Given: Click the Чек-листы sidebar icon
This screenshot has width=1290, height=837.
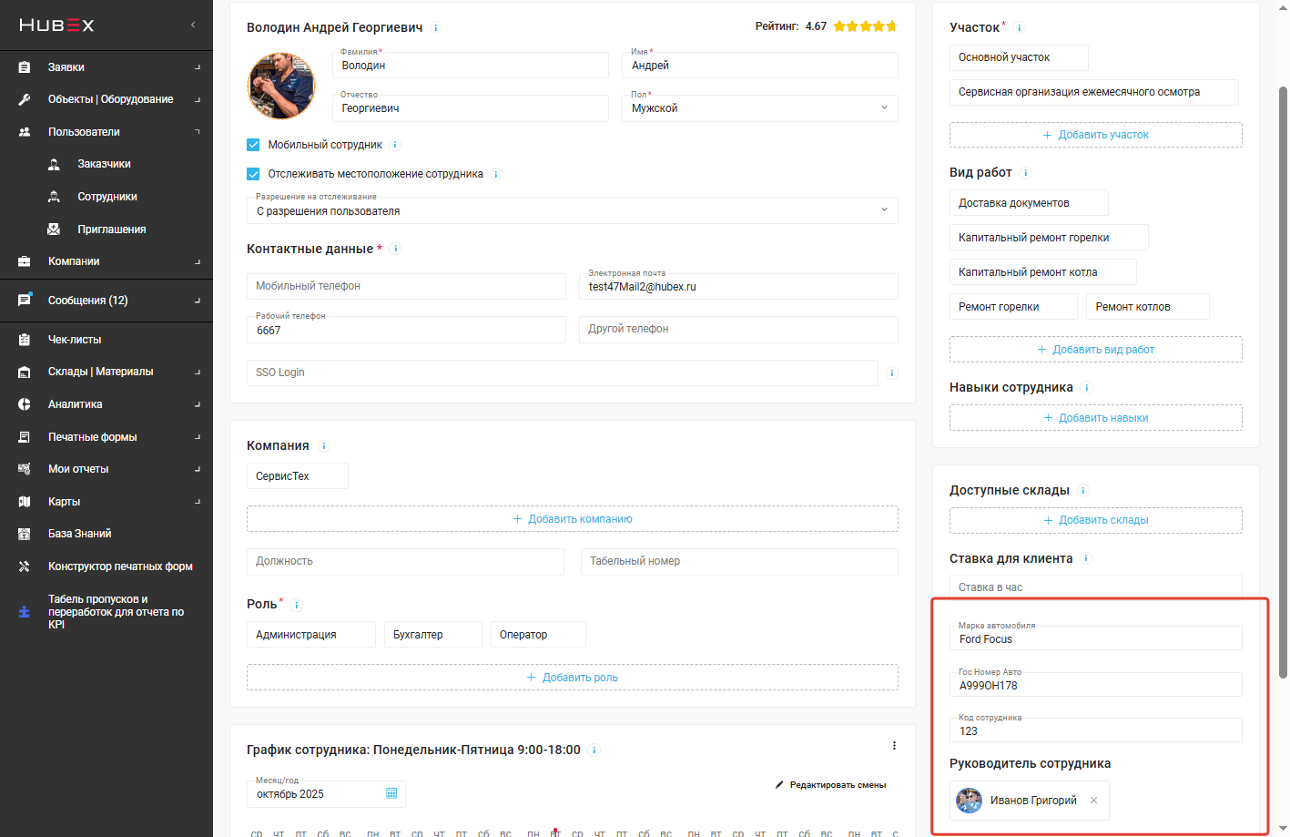Looking at the screenshot, I should 25,340.
